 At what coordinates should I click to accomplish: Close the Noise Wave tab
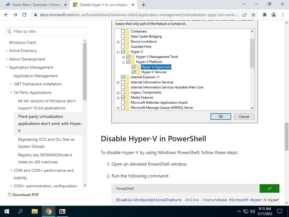(65, 5)
